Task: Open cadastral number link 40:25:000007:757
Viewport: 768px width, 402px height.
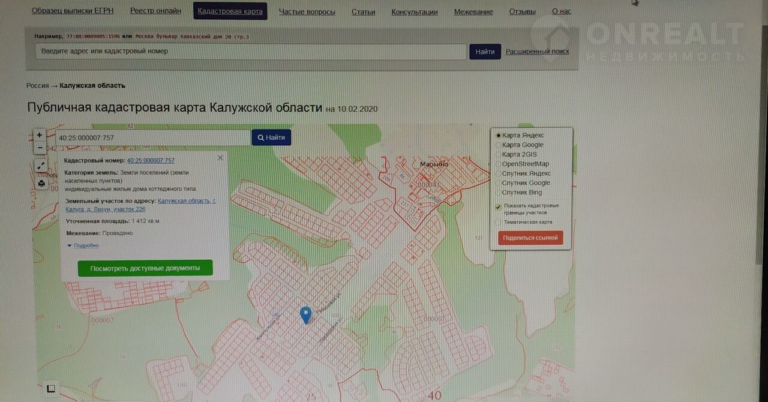Action: click(151, 161)
